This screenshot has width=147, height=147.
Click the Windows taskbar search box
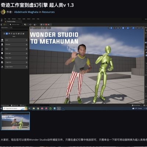point(15,108)
